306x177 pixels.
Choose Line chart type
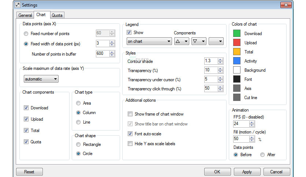pyautogui.click(x=78, y=122)
